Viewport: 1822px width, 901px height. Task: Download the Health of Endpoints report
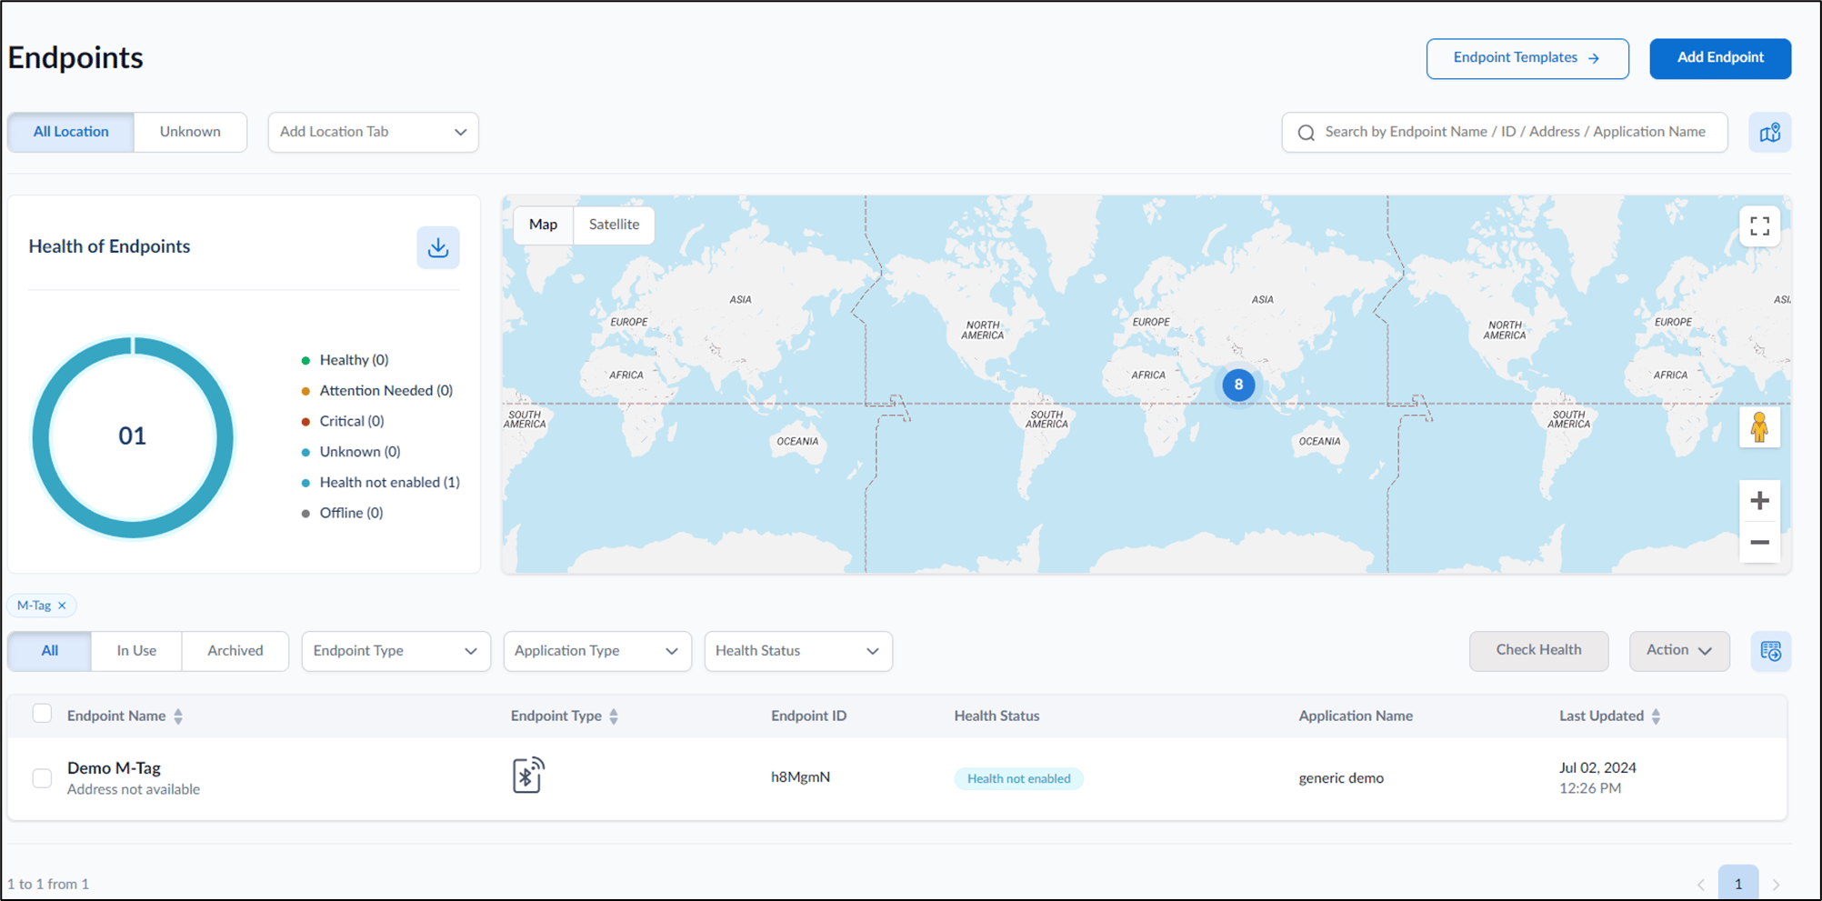click(437, 247)
